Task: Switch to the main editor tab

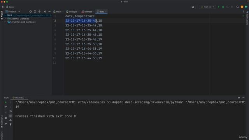Action: click(58, 12)
